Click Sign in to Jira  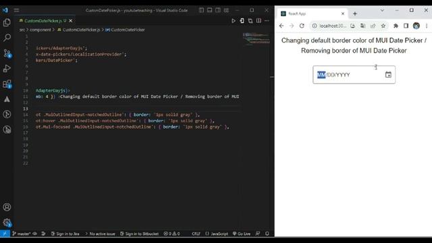coord(65,234)
